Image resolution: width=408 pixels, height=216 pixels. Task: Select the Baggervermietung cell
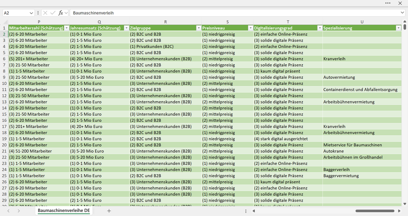pos(362,176)
